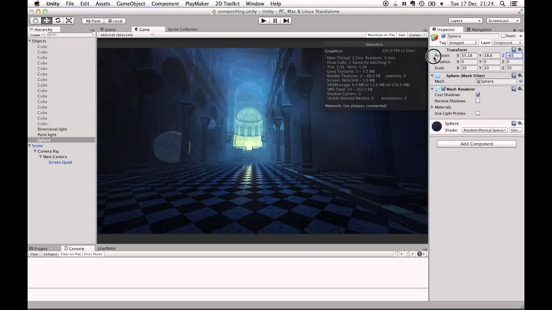Open the Hierarchy Create dropdown
Screen dimensions: 552x310
[x=36, y=35]
